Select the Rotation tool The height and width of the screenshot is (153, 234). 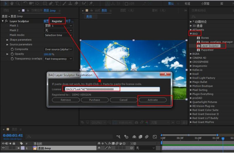[25, 3]
